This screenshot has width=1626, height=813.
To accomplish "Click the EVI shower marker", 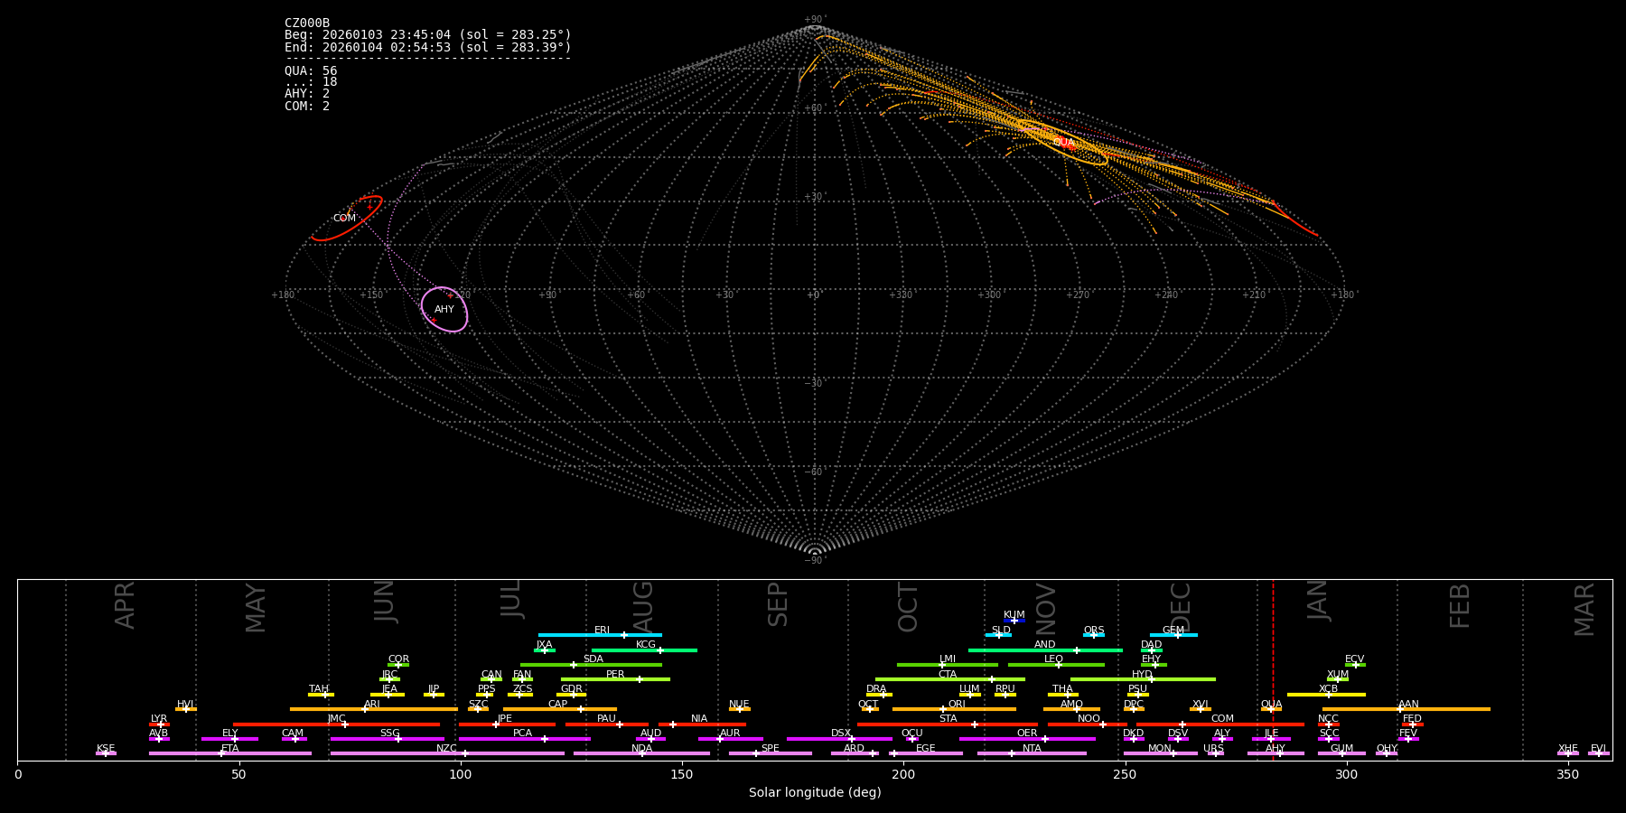I will coord(1598,753).
